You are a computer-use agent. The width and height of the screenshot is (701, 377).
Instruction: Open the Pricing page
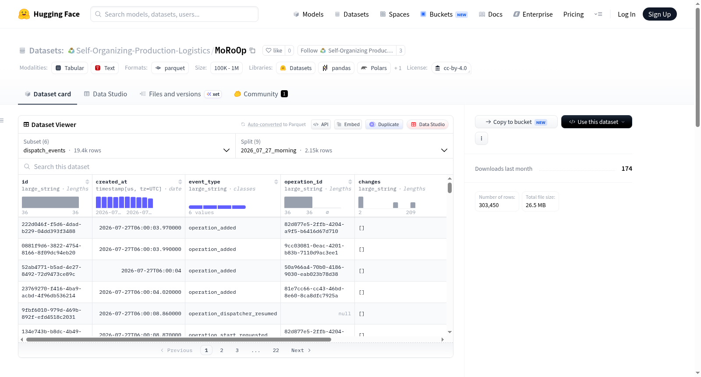click(x=574, y=14)
